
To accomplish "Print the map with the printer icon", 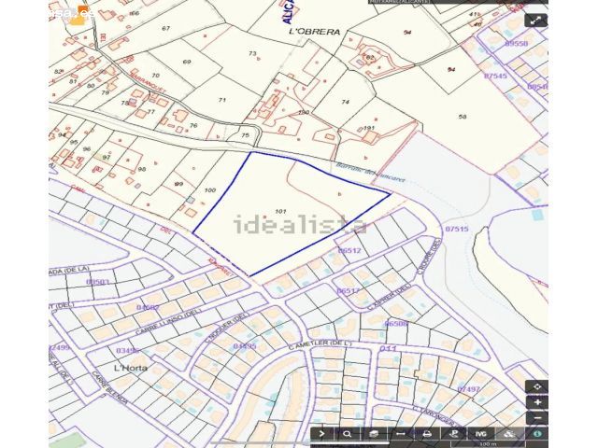I will point(428,433).
